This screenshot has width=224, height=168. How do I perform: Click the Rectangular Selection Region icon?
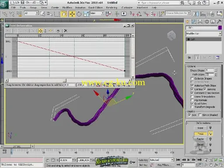coord(57,14)
